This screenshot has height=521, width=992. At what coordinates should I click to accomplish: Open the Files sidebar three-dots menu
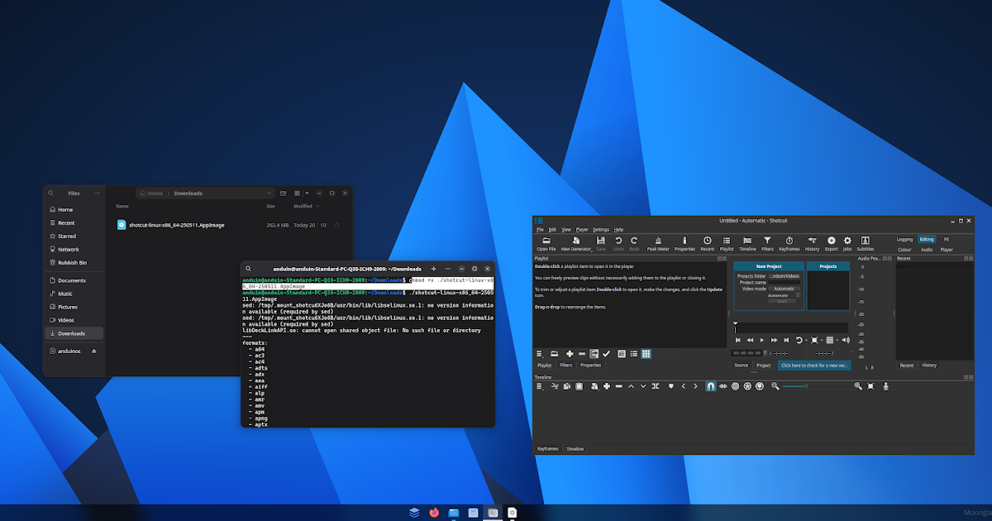pyautogui.click(x=97, y=193)
